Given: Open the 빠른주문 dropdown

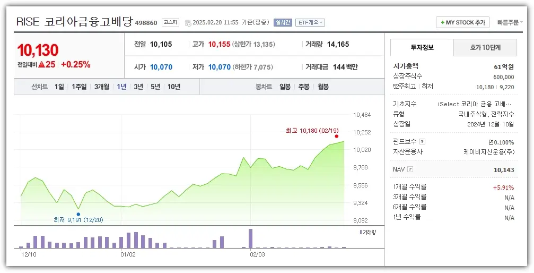Looking at the screenshot, I should click(510, 23).
